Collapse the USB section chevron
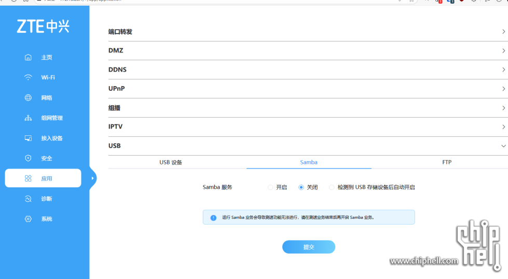Image resolution: width=508 pixels, height=279 pixels. point(503,146)
